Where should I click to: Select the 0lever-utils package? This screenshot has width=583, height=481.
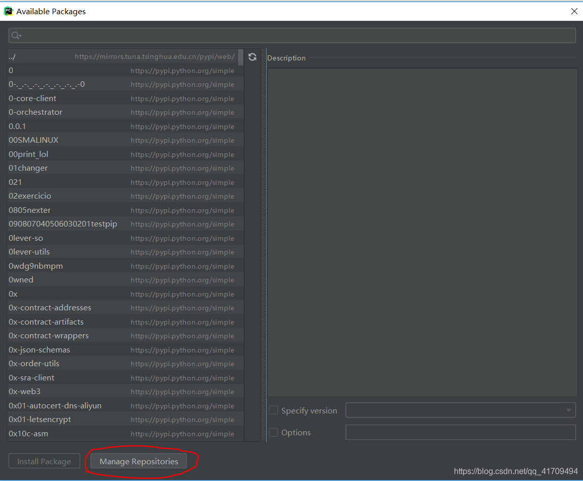click(125, 252)
